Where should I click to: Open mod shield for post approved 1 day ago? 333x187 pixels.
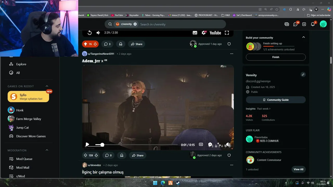click(229, 44)
